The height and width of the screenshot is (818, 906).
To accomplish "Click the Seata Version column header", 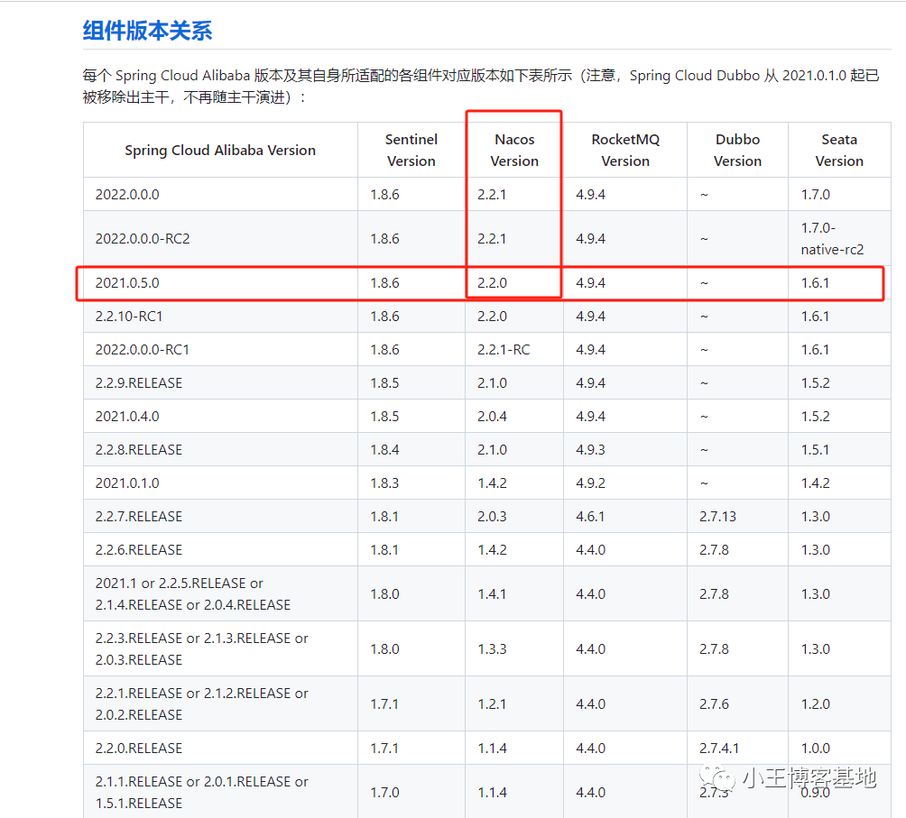I will (x=838, y=151).
